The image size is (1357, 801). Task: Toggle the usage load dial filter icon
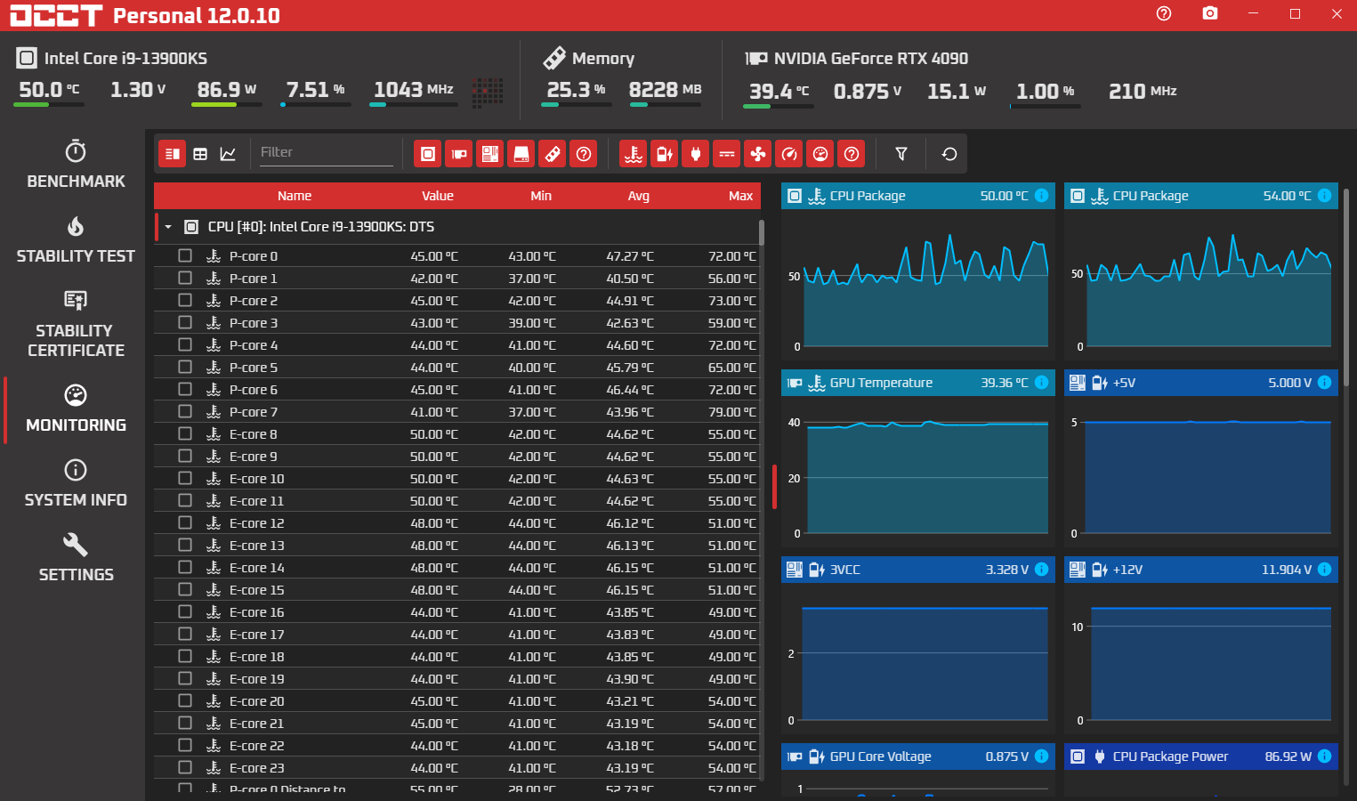(820, 154)
